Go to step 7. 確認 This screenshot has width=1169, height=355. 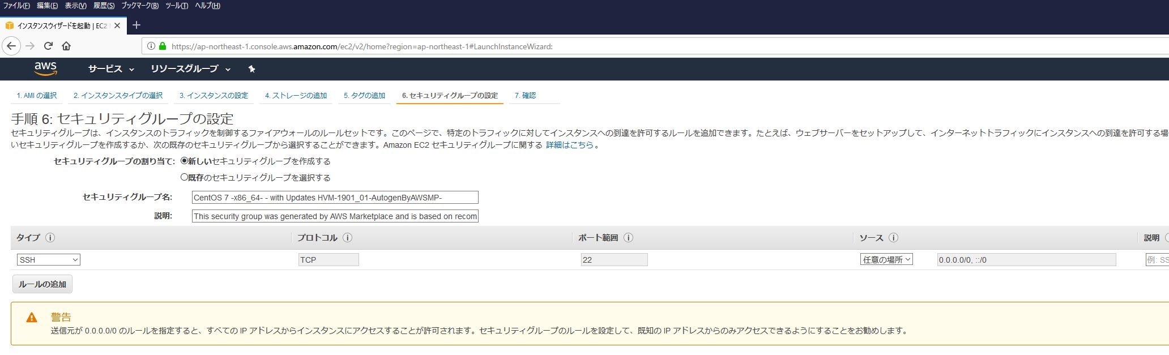coord(525,96)
